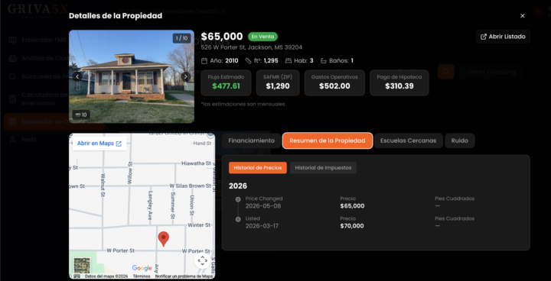Click the Abrir en Maps link
This screenshot has width=551, height=281.
99,144
